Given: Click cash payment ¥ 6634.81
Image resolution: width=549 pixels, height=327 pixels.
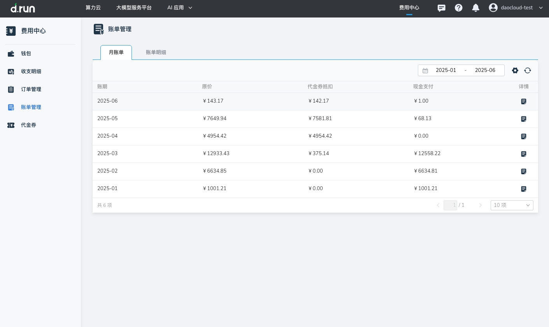Looking at the screenshot, I should coord(426,171).
